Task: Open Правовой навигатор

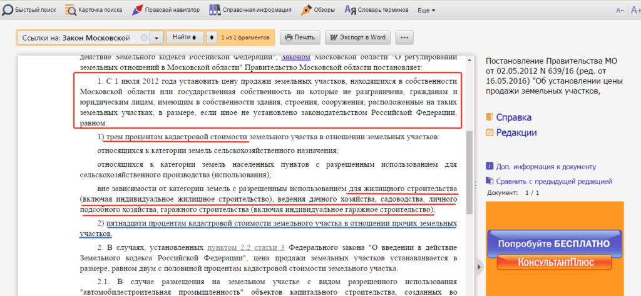Action: pos(165,10)
